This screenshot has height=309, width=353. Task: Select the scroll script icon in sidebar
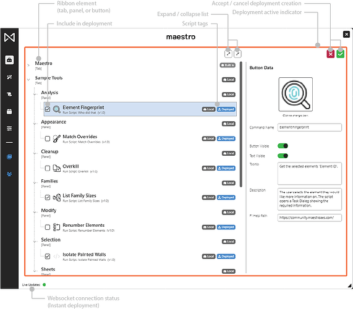[x=9, y=94]
